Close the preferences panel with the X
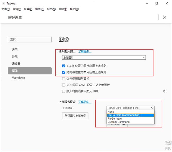Screen dimensions: 172x152 [x=164, y=17]
